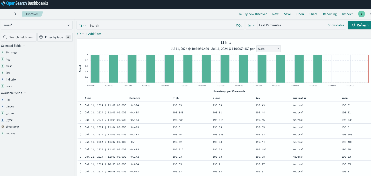Screen dimensions: 371x176
Task: Open the Inspect menu item
Action: [347, 14]
